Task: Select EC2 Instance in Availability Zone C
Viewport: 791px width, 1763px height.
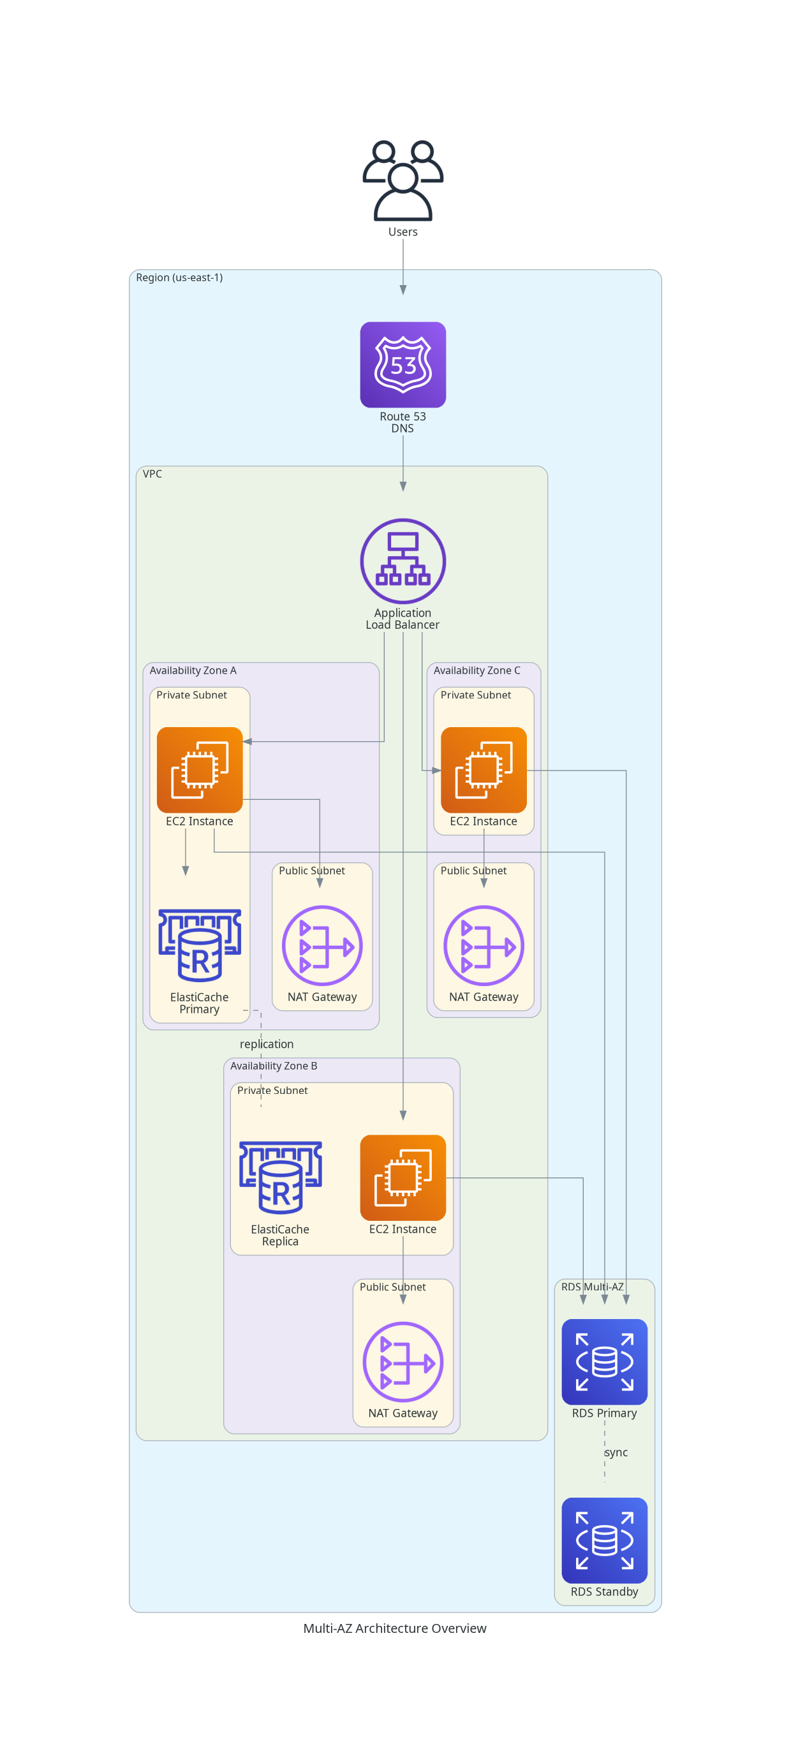Action: [483, 770]
